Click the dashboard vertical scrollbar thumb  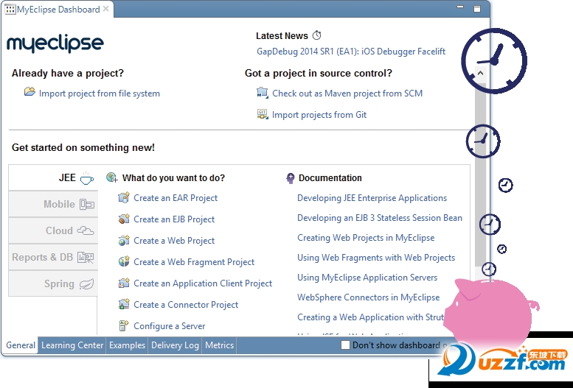(x=481, y=173)
